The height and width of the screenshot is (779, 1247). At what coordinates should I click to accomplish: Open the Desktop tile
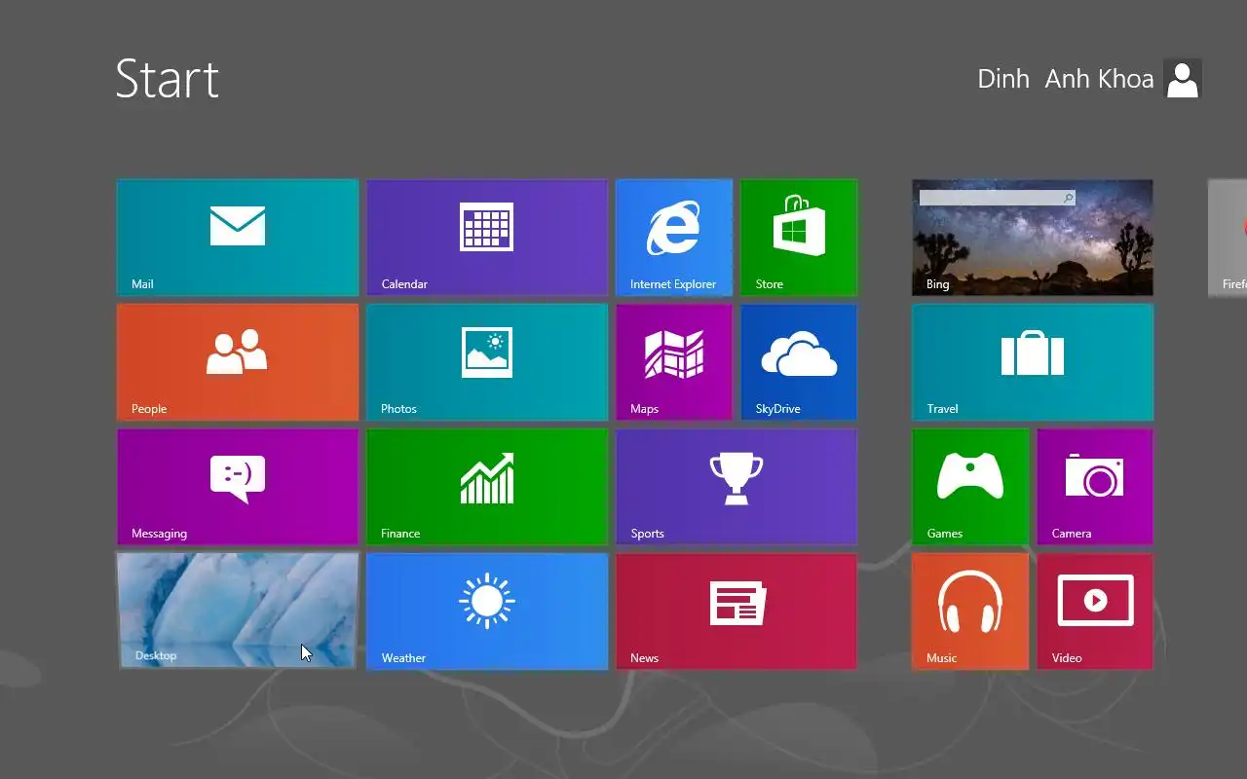click(x=238, y=611)
